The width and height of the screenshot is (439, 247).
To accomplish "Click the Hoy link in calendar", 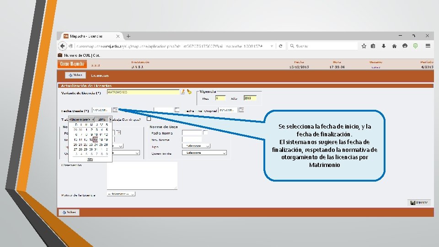I will coord(90,159).
